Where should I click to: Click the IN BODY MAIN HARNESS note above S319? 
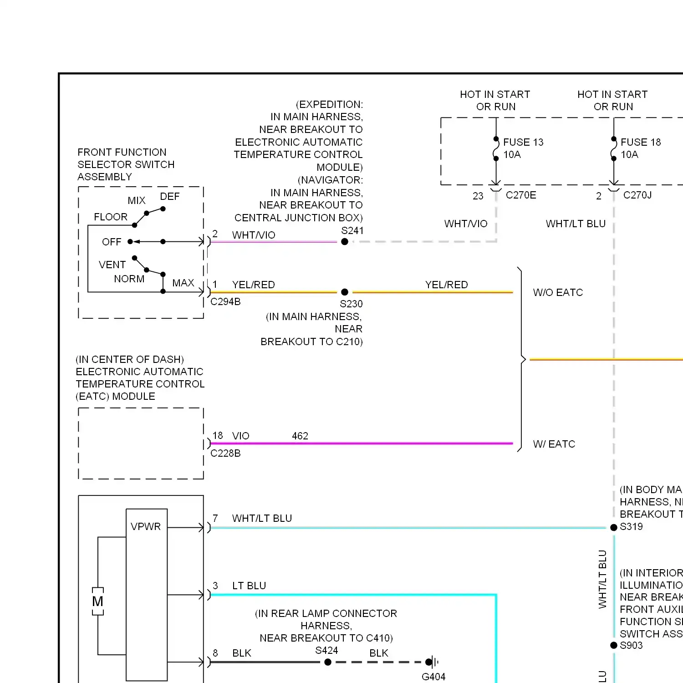coord(651,502)
